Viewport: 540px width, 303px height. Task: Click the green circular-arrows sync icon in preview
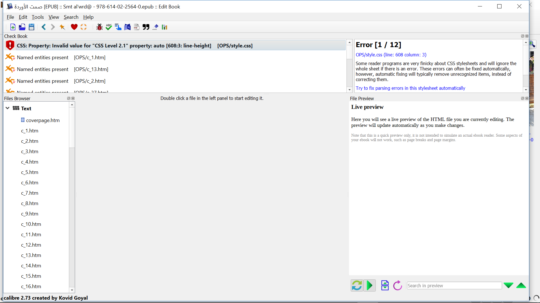click(357, 286)
